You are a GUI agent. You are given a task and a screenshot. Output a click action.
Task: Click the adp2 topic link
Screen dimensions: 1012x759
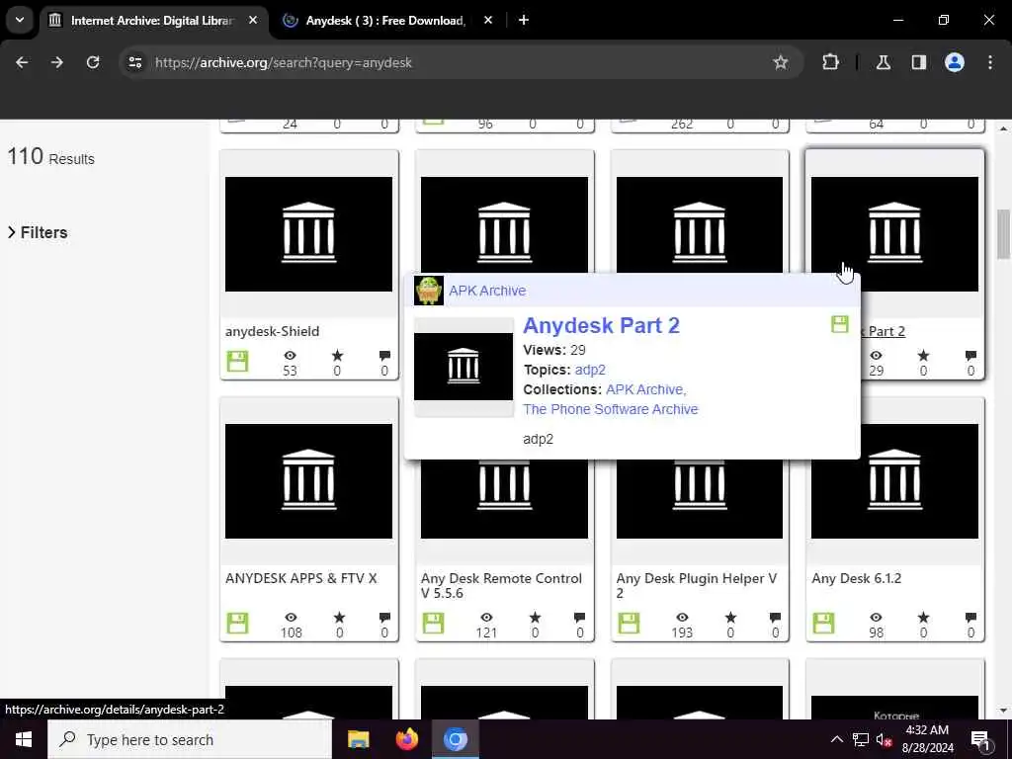pyautogui.click(x=590, y=370)
